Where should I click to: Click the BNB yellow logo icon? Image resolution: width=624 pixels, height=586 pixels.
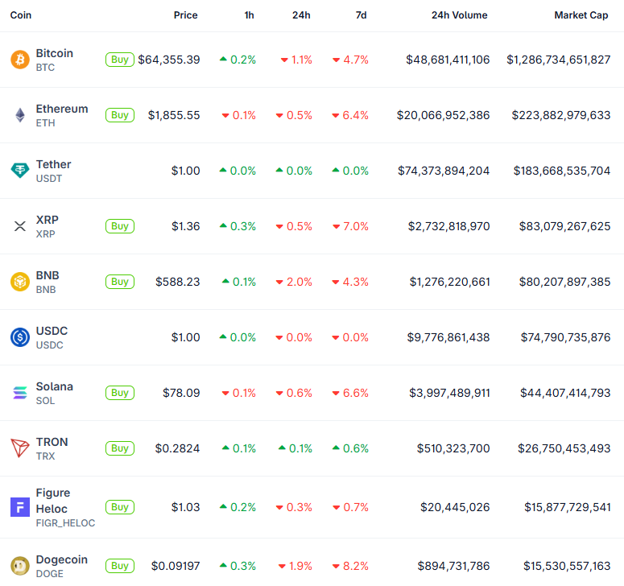click(19, 282)
